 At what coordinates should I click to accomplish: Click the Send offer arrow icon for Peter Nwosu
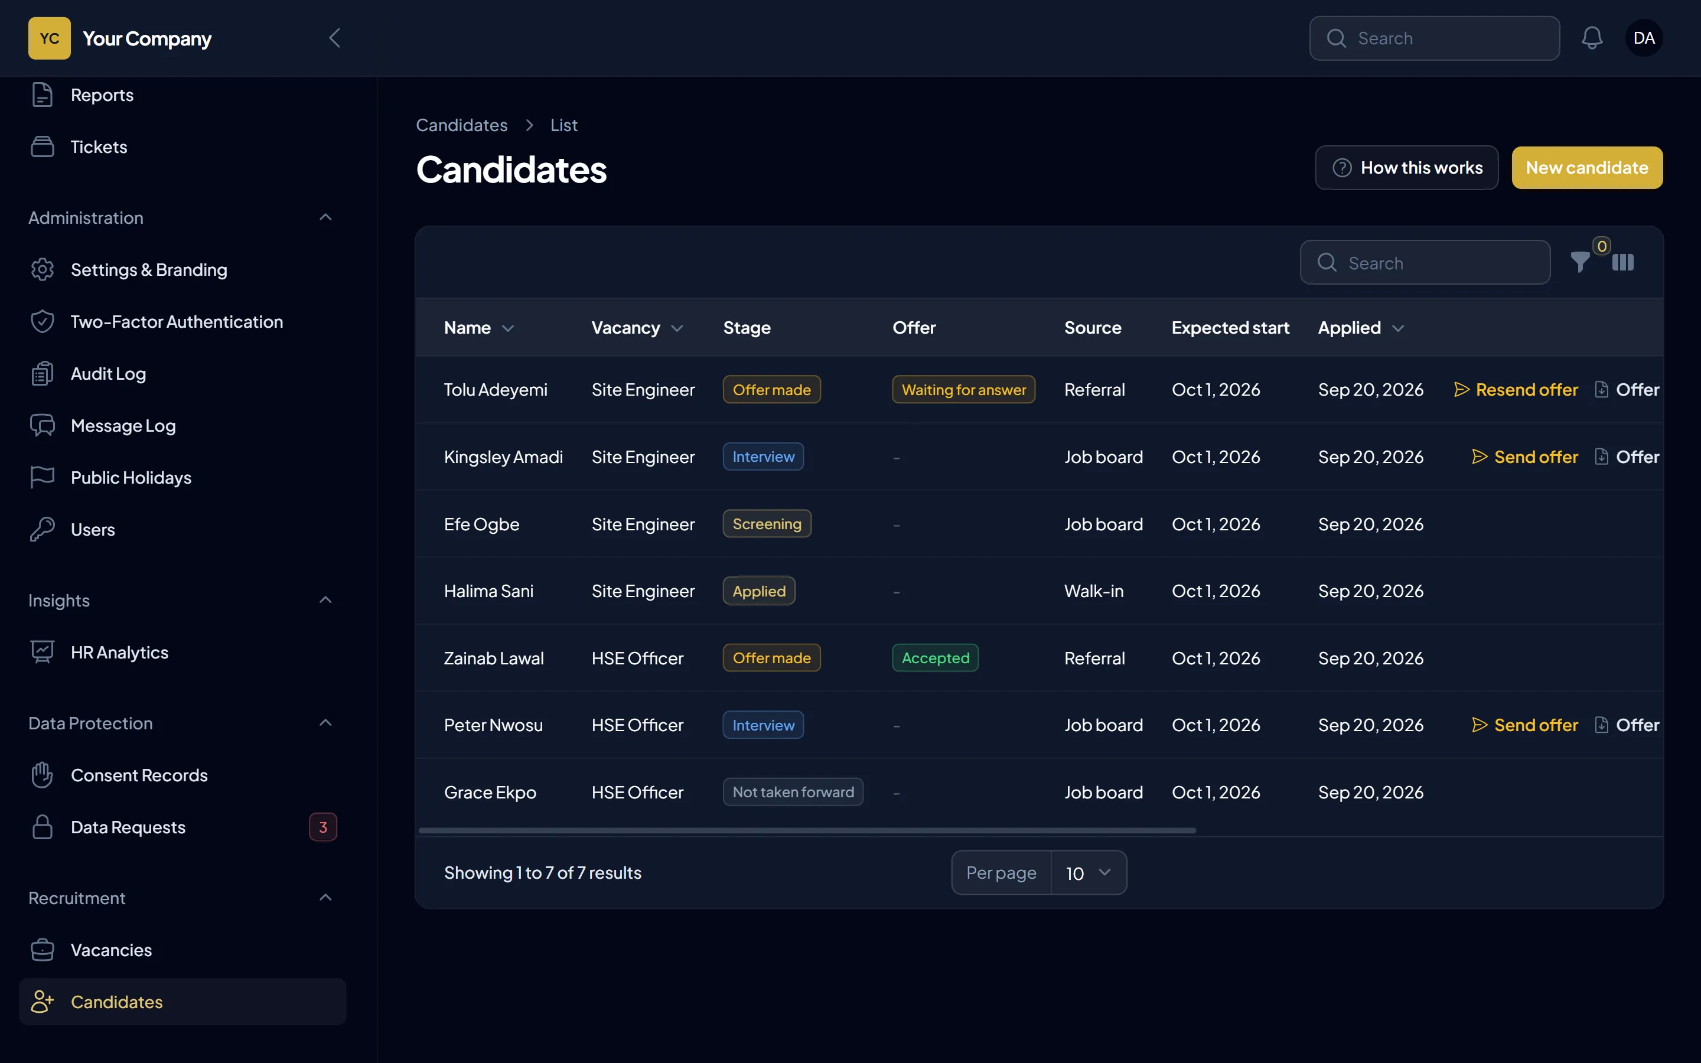coord(1480,725)
